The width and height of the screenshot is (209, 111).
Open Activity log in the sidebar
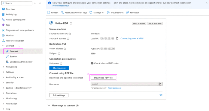pyautogui.click(x=11, y=14)
